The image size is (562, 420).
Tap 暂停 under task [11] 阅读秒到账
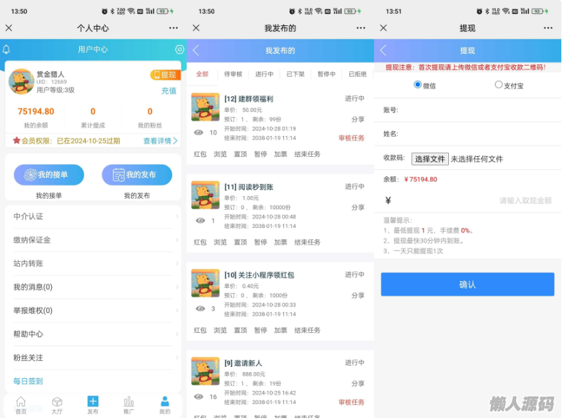pyautogui.click(x=261, y=242)
